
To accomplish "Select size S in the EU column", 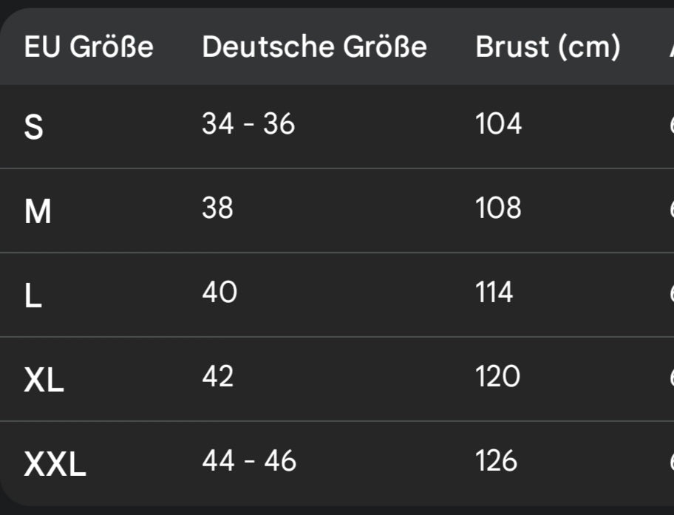I will 34,127.
